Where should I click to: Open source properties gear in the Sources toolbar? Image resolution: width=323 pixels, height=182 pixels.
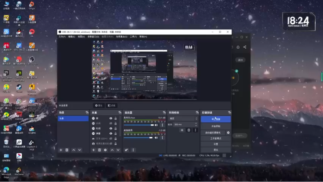pos(105,150)
